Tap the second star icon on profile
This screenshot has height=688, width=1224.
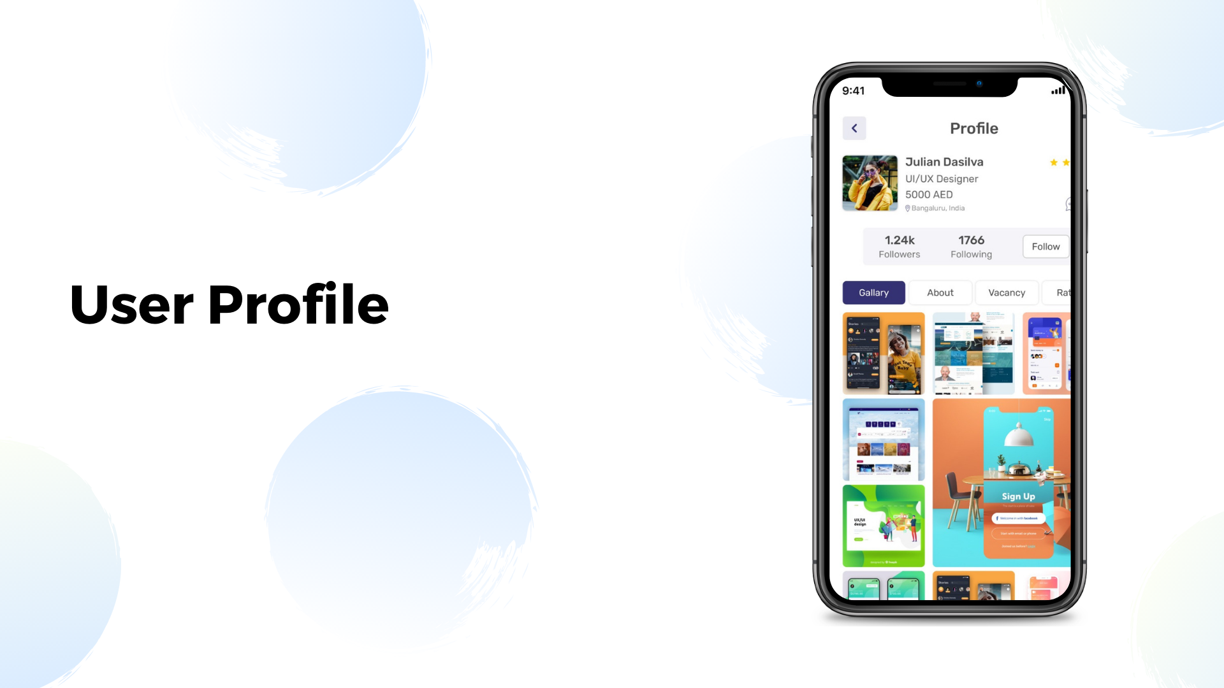coord(1067,162)
